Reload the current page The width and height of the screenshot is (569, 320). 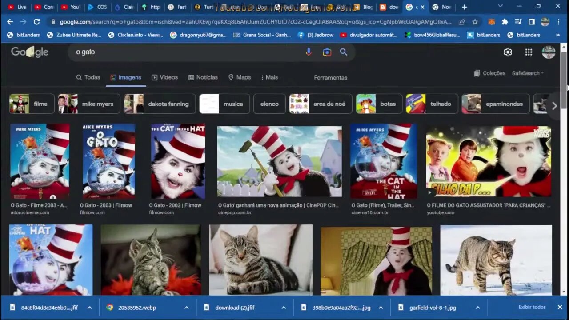coord(37,22)
